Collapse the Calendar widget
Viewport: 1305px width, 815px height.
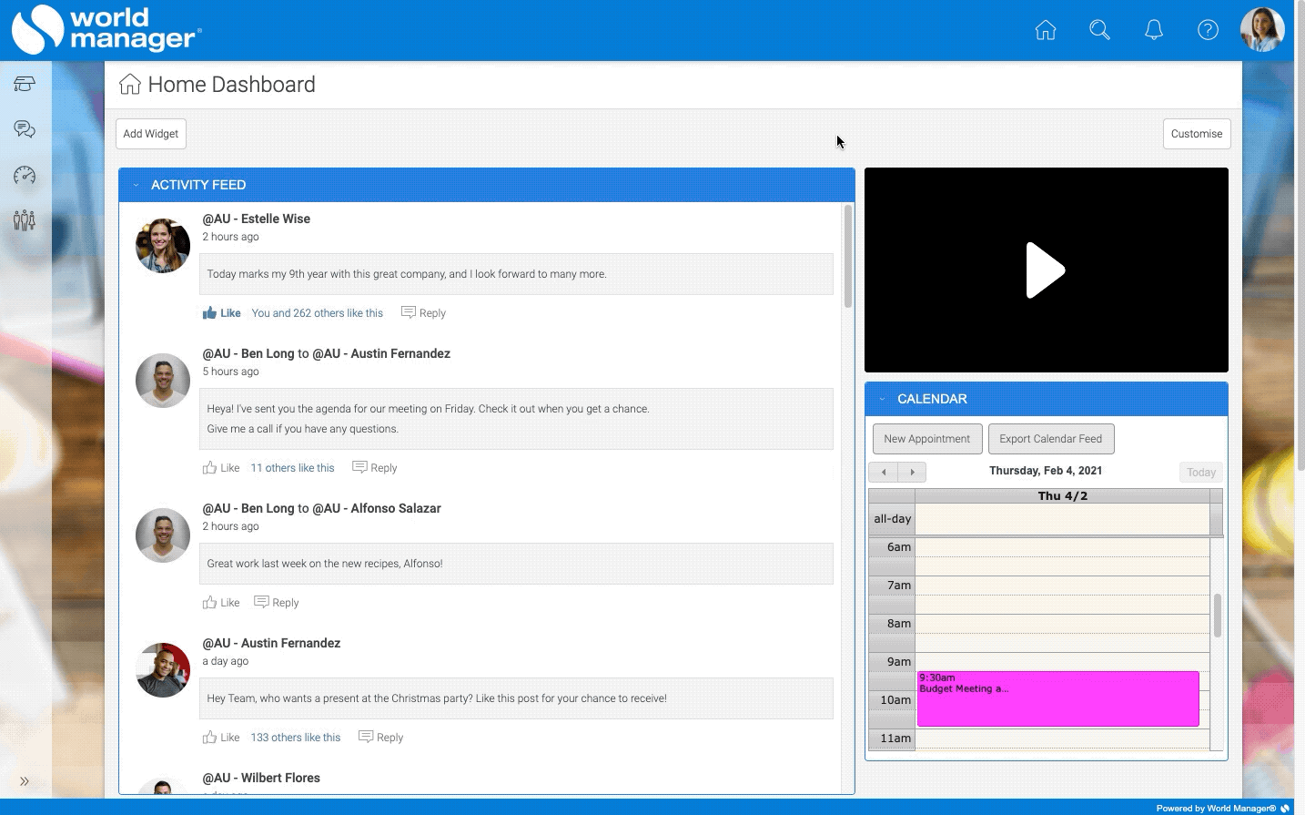tap(882, 399)
